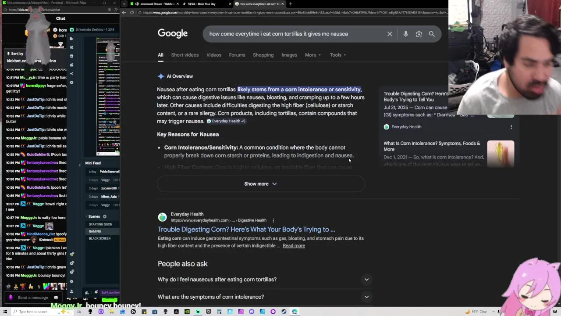Click 'Minet_Asia' Mini Feed row

click(103, 197)
